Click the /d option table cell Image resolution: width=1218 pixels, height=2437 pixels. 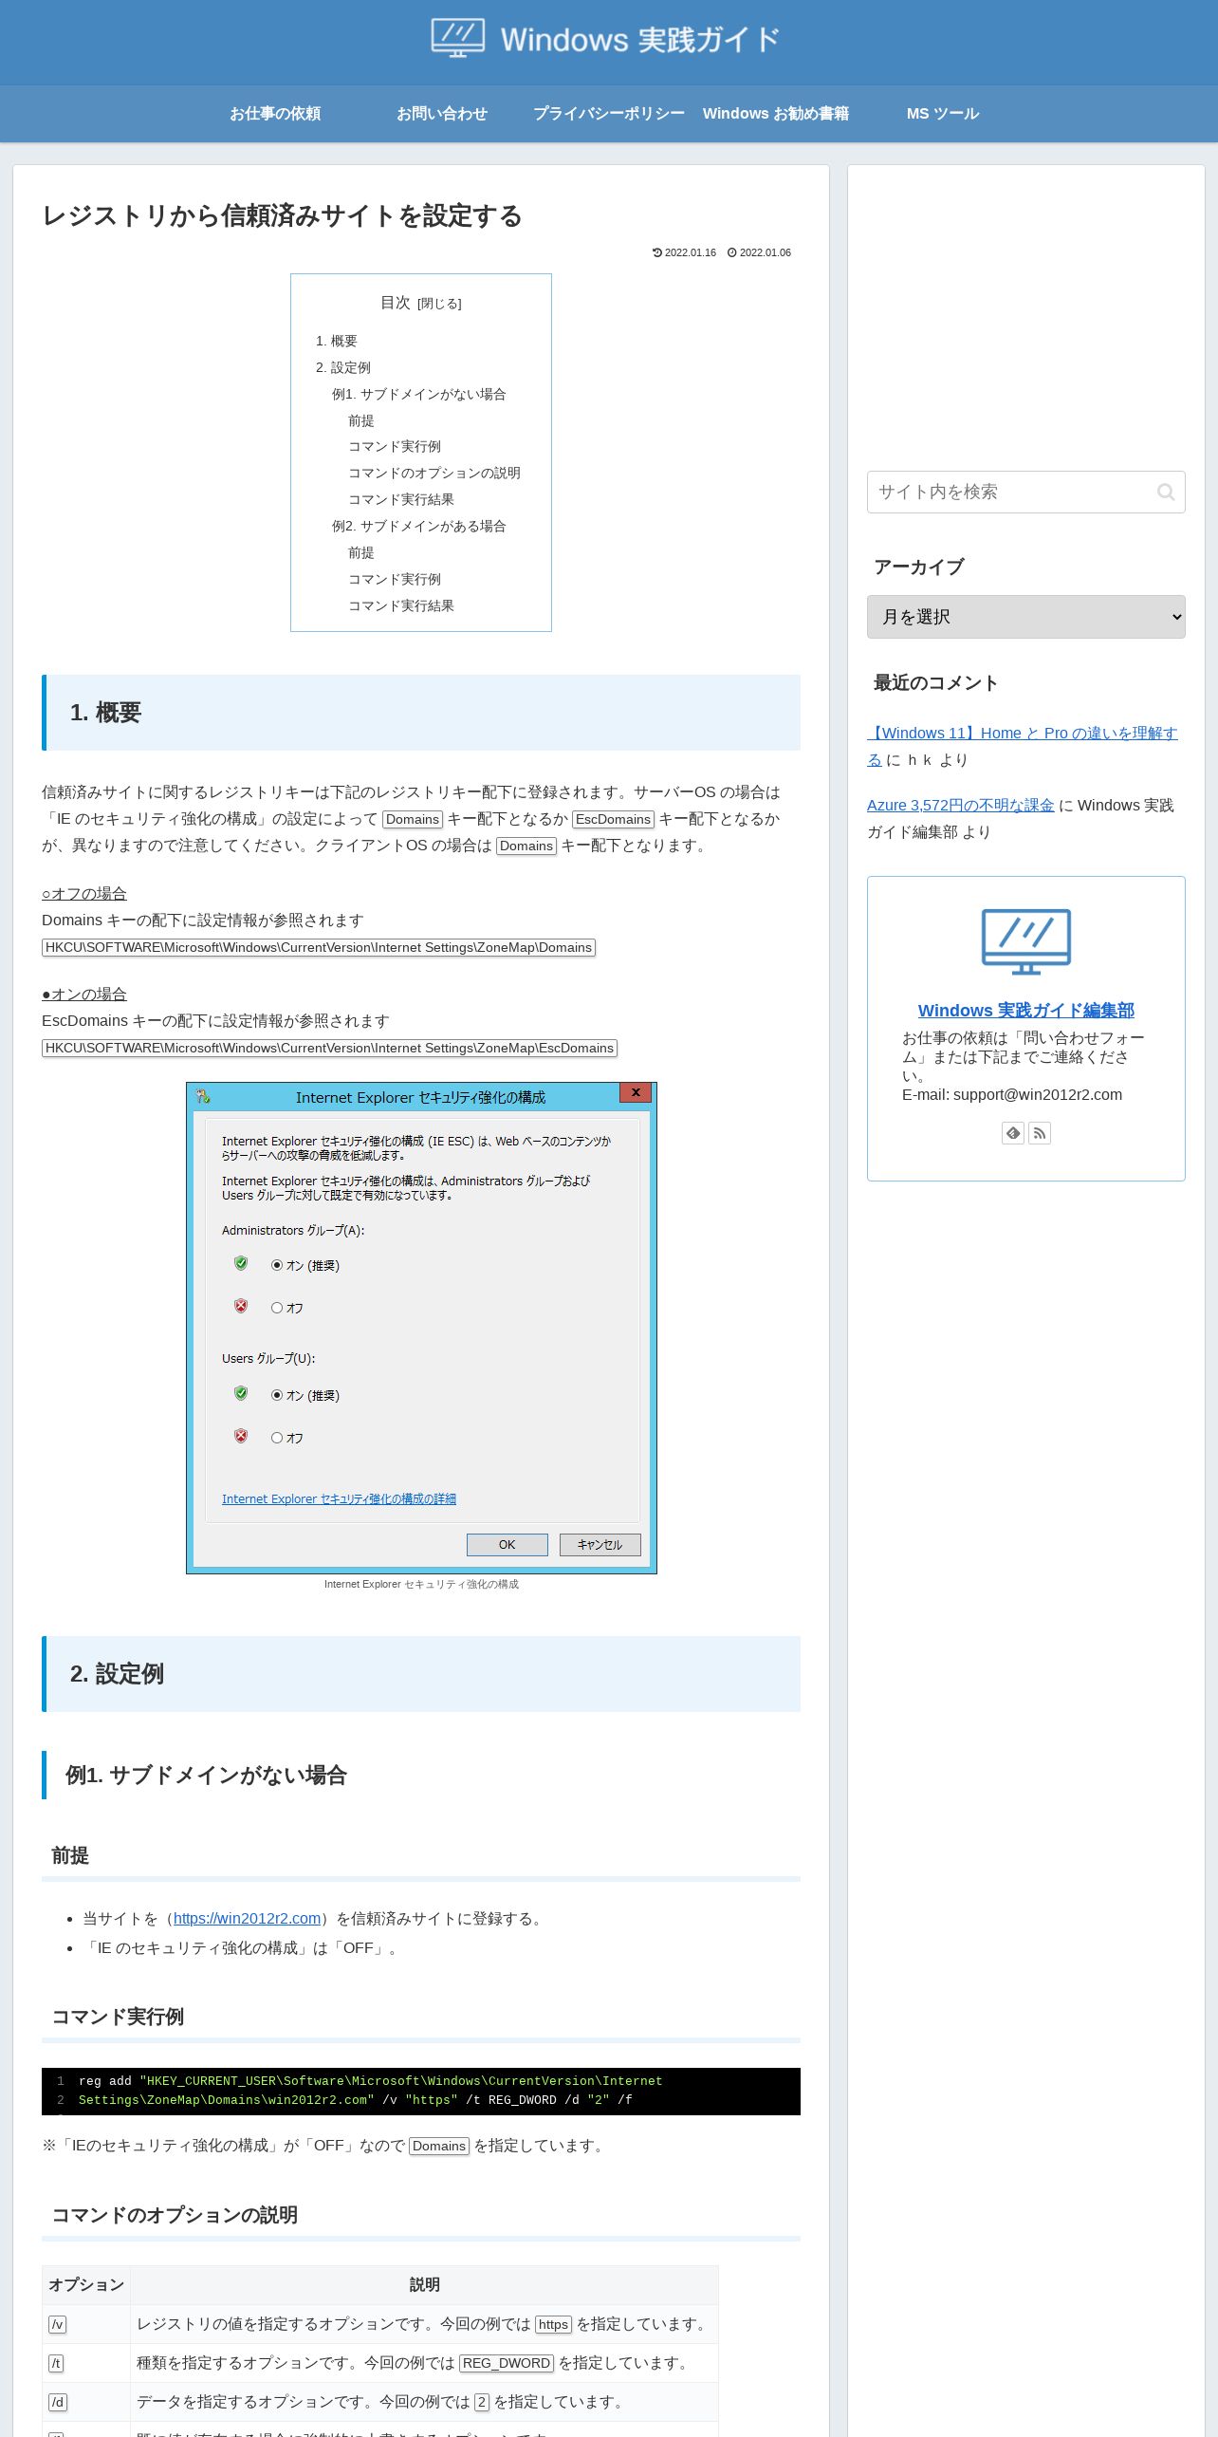pyautogui.click(x=85, y=2402)
